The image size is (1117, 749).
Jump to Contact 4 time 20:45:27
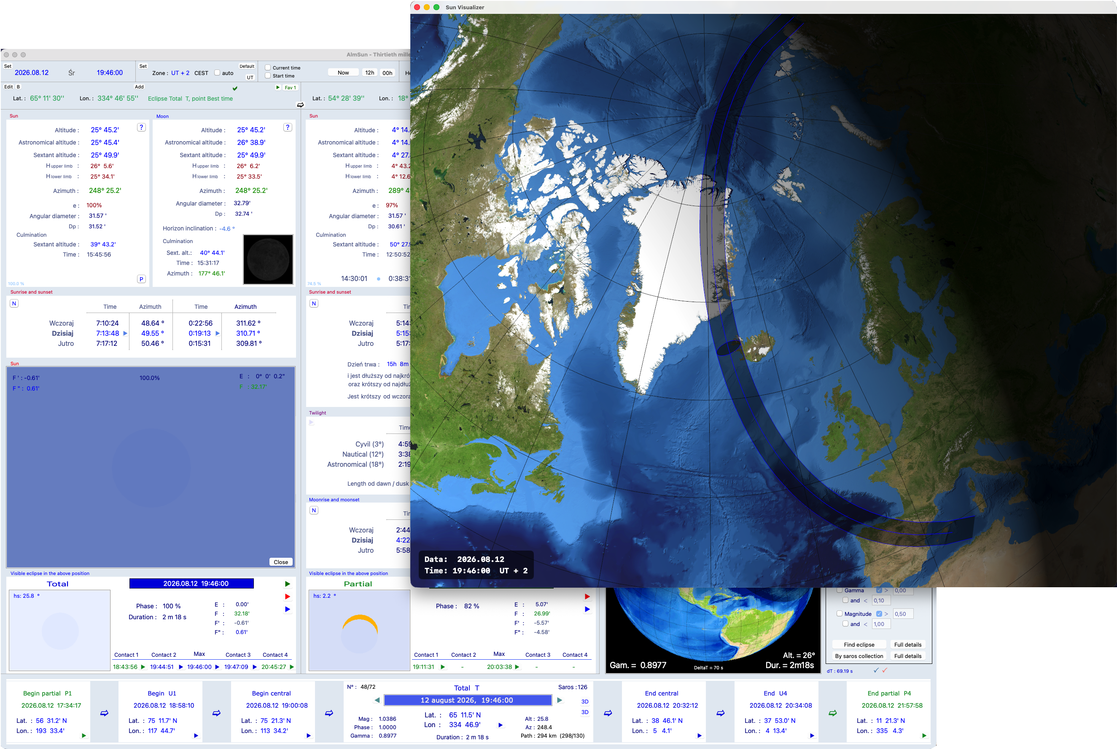click(x=292, y=667)
